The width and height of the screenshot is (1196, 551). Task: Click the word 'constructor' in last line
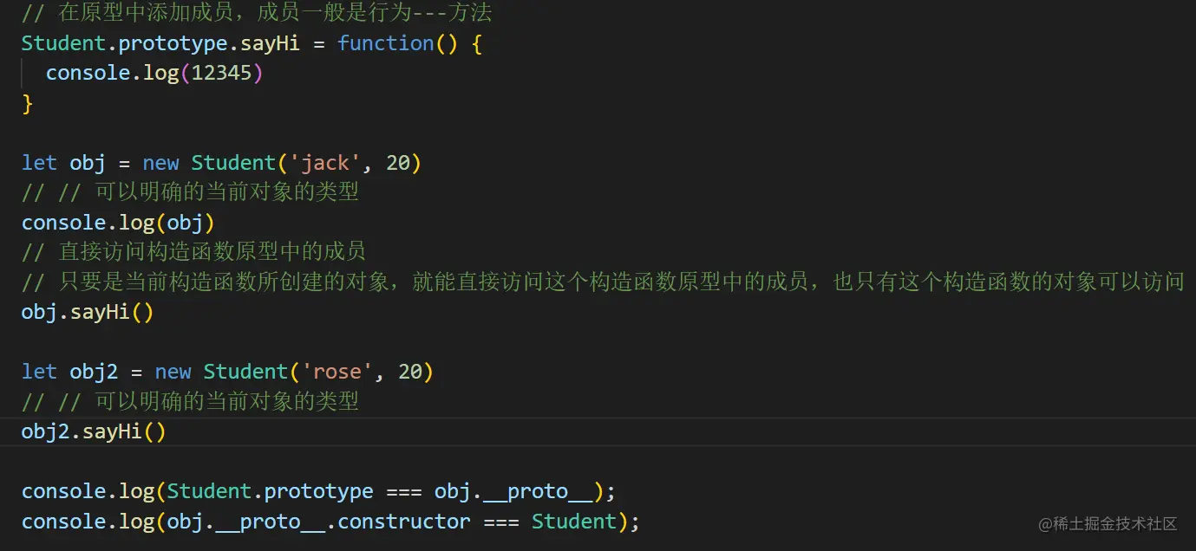(404, 522)
